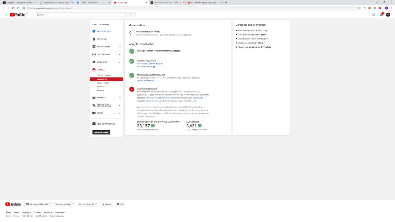Switch to the news.com.au tab
395x222 pixels.
[x=56, y=3]
